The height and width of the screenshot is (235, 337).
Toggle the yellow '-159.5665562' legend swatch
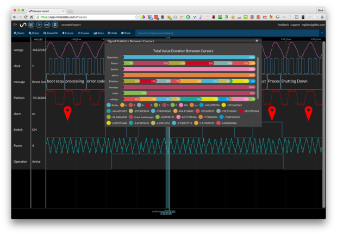[x=224, y=105]
